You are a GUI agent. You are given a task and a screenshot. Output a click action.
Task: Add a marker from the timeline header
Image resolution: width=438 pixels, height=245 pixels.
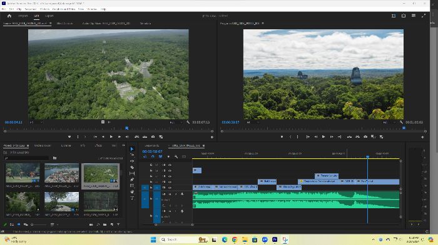tap(168, 156)
